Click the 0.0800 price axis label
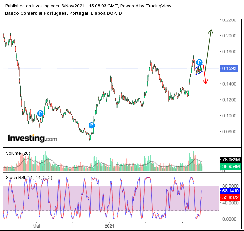This screenshot has width=244, height=231. (x=229, y=132)
